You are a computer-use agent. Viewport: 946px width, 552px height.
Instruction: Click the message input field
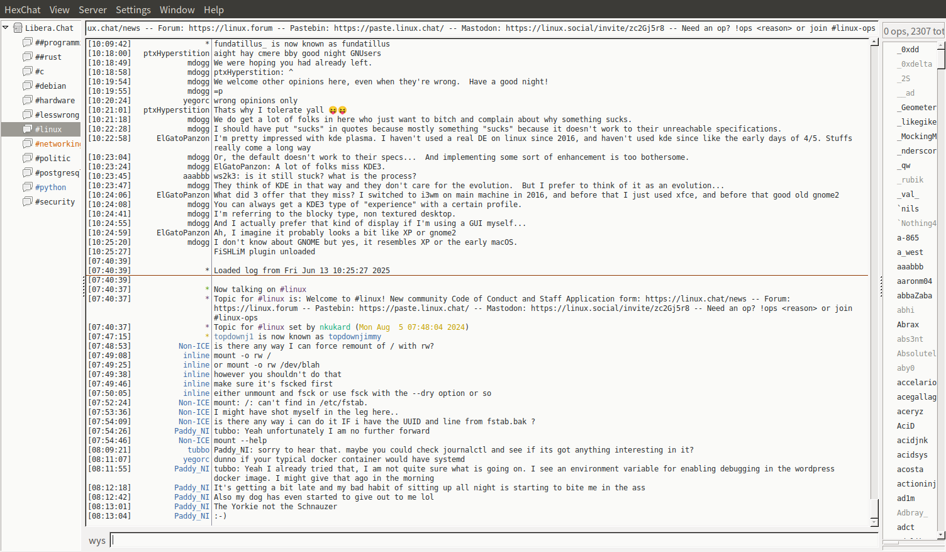coord(494,540)
